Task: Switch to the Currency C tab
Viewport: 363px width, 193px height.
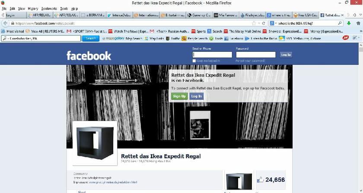Action: click(199, 15)
